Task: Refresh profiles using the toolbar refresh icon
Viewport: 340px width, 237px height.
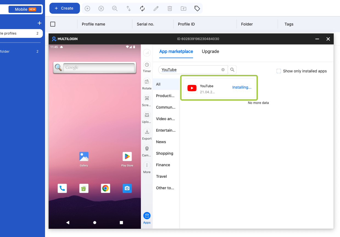Action: (x=142, y=8)
